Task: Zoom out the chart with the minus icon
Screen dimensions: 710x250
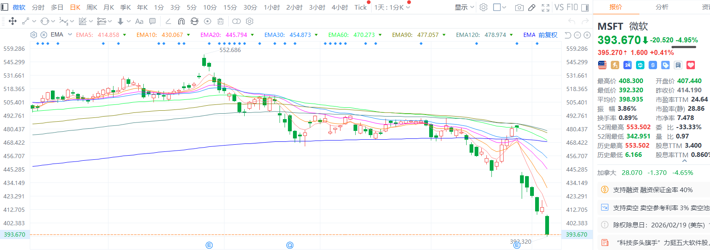Action: click(x=578, y=35)
